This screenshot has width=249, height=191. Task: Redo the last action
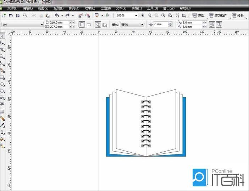tap(67, 15)
